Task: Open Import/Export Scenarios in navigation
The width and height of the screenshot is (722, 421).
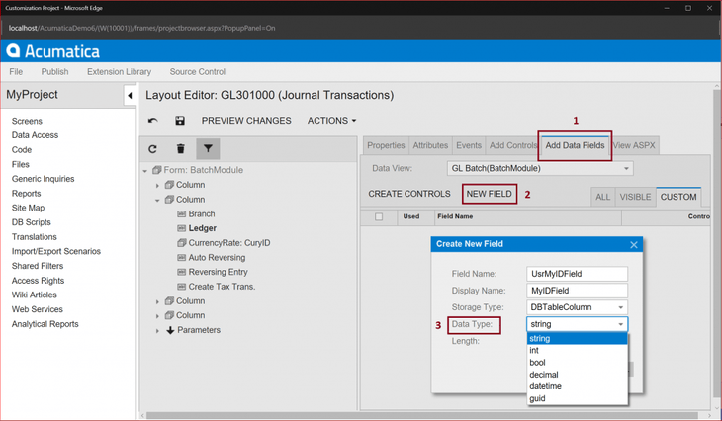Action: [x=56, y=251]
